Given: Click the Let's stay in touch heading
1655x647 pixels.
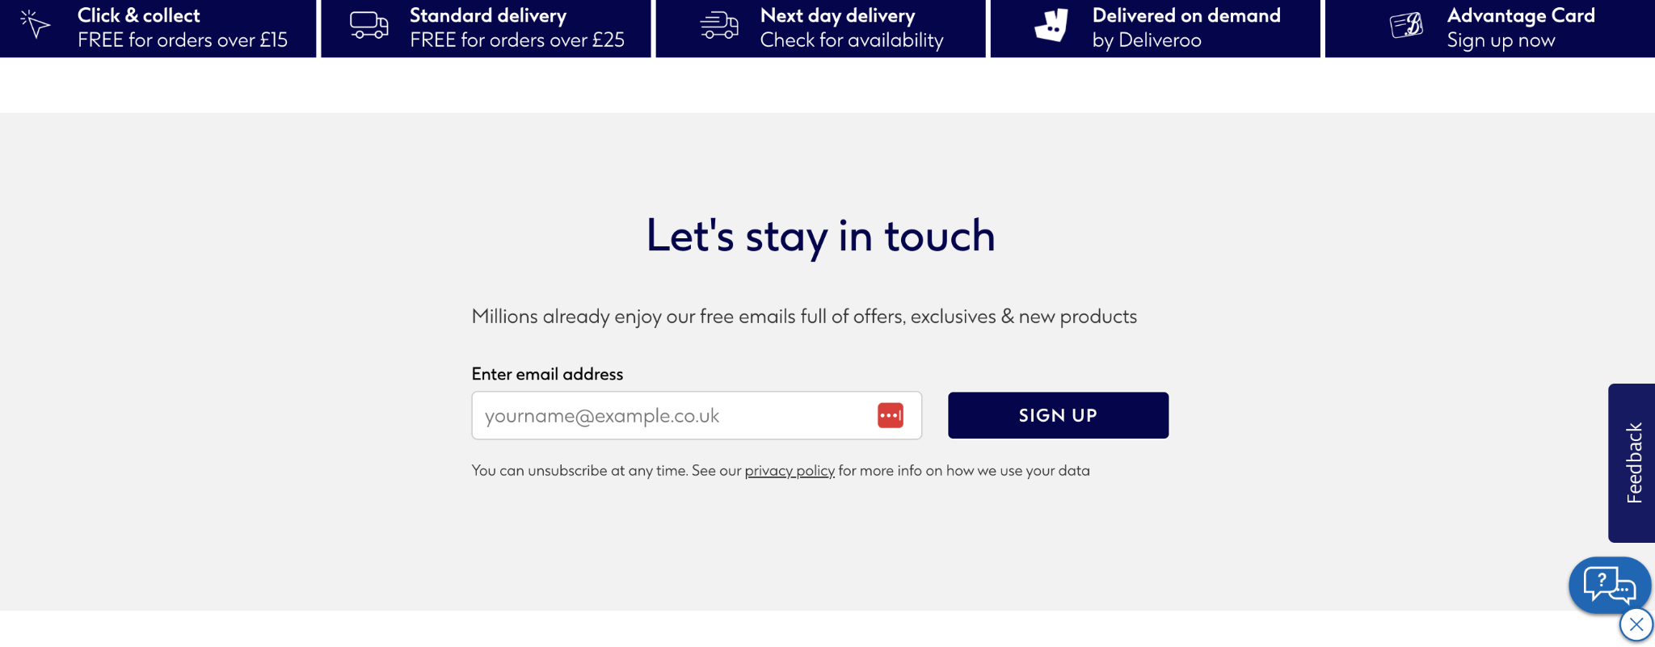Looking at the screenshot, I should [x=820, y=237].
